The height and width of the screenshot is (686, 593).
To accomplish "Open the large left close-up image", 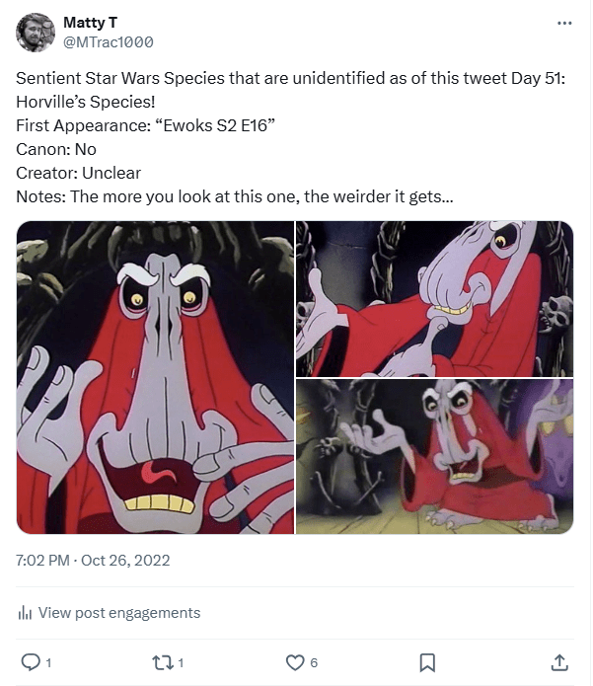I will tap(155, 377).
